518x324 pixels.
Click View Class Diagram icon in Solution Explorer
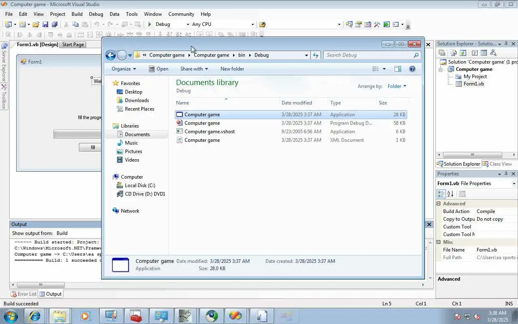pos(493,53)
